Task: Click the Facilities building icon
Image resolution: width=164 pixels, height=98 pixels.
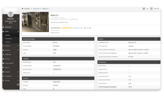Action: point(3,46)
